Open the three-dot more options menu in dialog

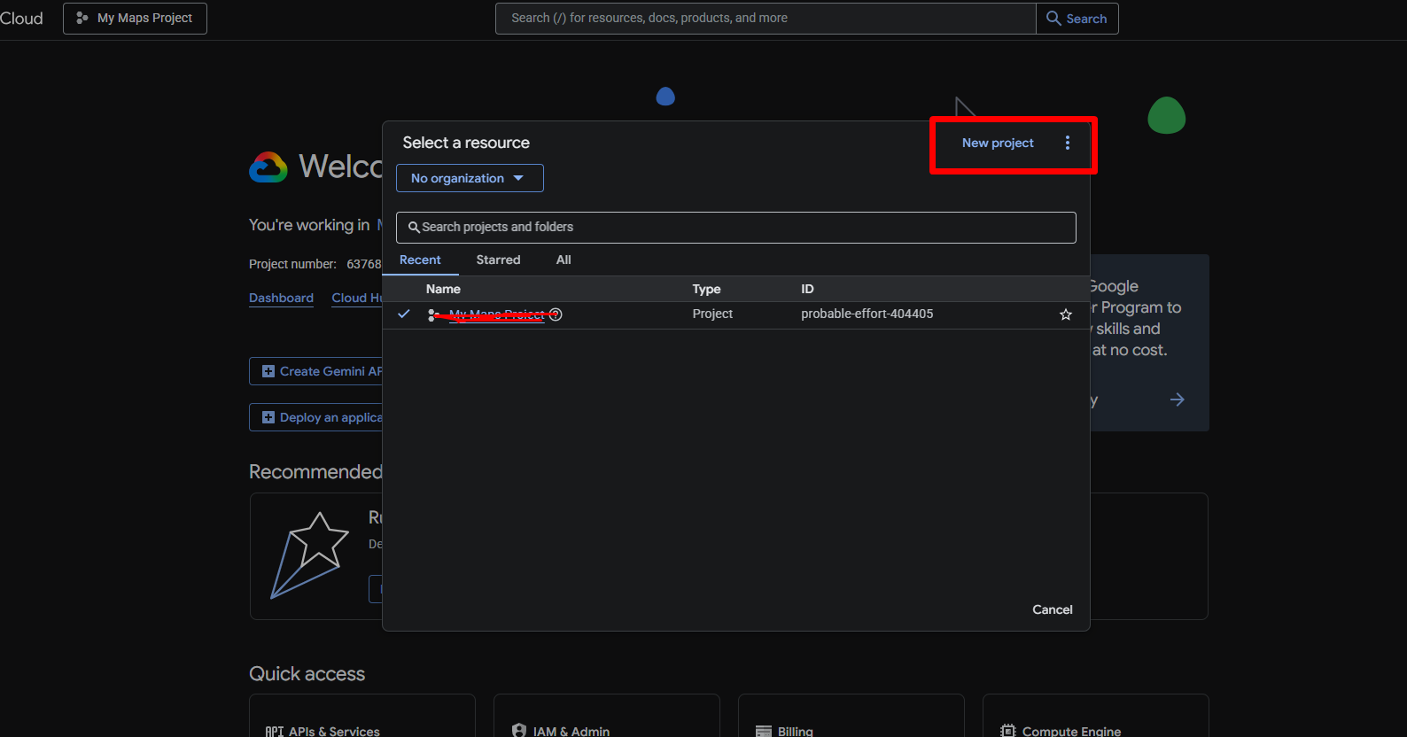click(1068, 143)
